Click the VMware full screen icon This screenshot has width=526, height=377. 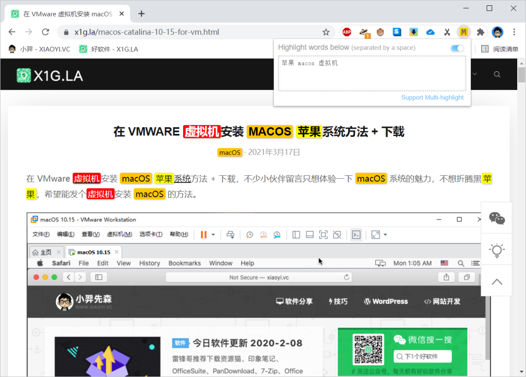coord(323,235)
